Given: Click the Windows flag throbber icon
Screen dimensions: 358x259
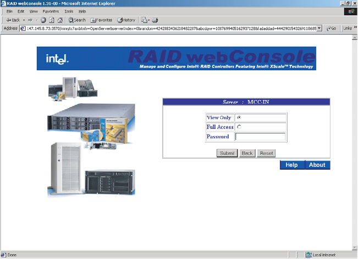Looking at the screenshot, I should 351,12.
